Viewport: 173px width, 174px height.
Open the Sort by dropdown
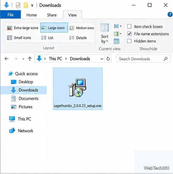(104, 33)
